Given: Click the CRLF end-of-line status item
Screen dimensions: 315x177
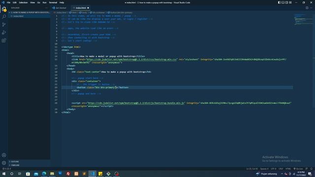Looking at the screenshot, I should (281, 169).
